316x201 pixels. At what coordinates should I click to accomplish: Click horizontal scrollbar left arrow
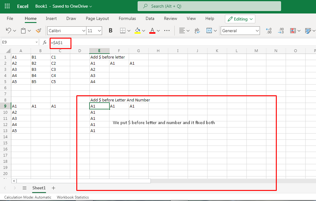(14, 181)
